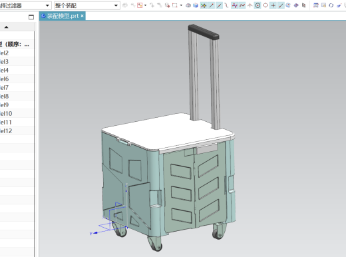Click the last snap option icon
Image resolution: width=346 pixels, height=257 pixels.
pos(304,5)
